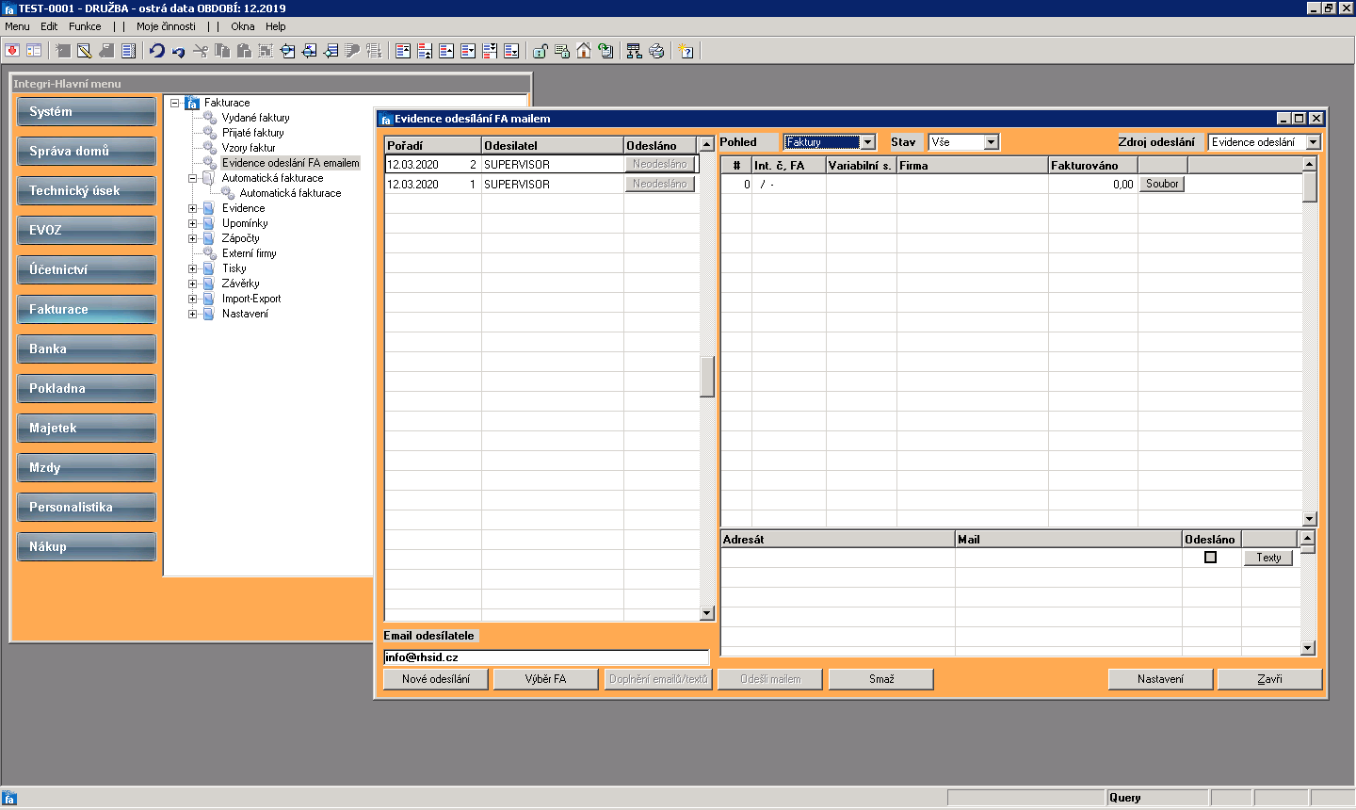Click the house Home icon in toolbar
This screenshot has width=1356, height=810.
[584, 51]
